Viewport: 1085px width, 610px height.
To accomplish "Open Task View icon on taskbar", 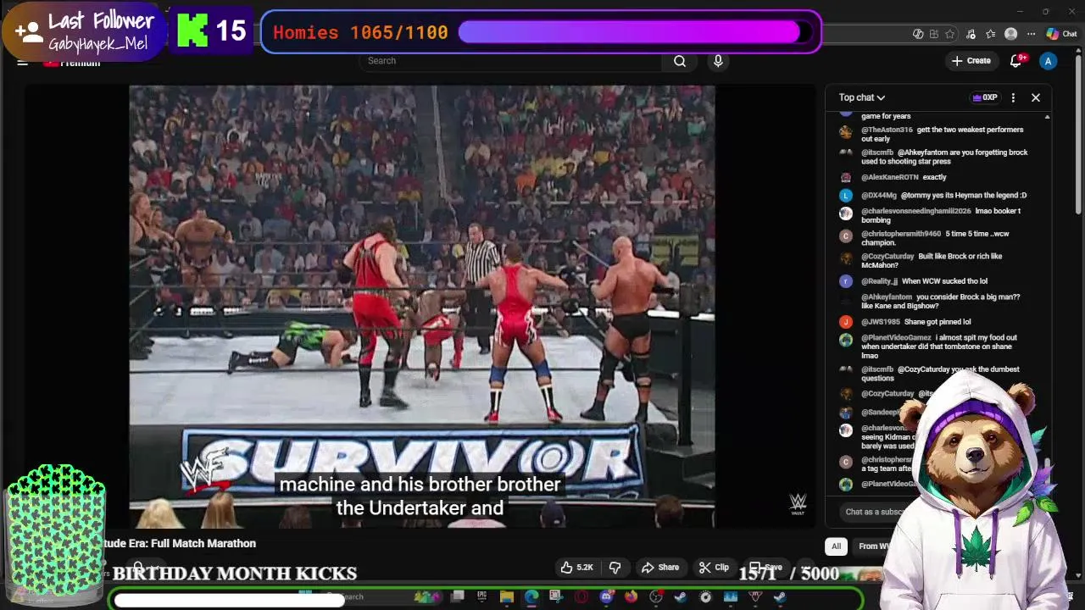I will pyautogui.click(x=458, y=597).
